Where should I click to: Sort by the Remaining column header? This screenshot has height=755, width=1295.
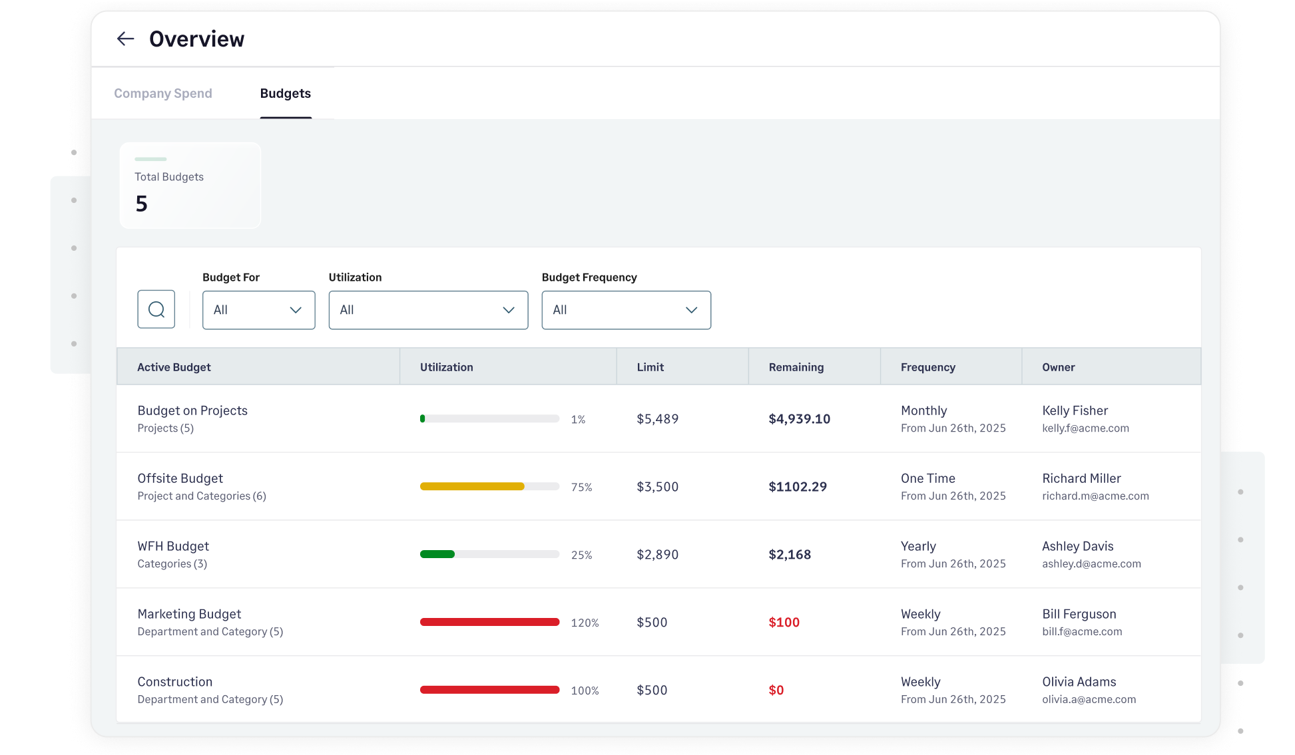pos(796,367)
